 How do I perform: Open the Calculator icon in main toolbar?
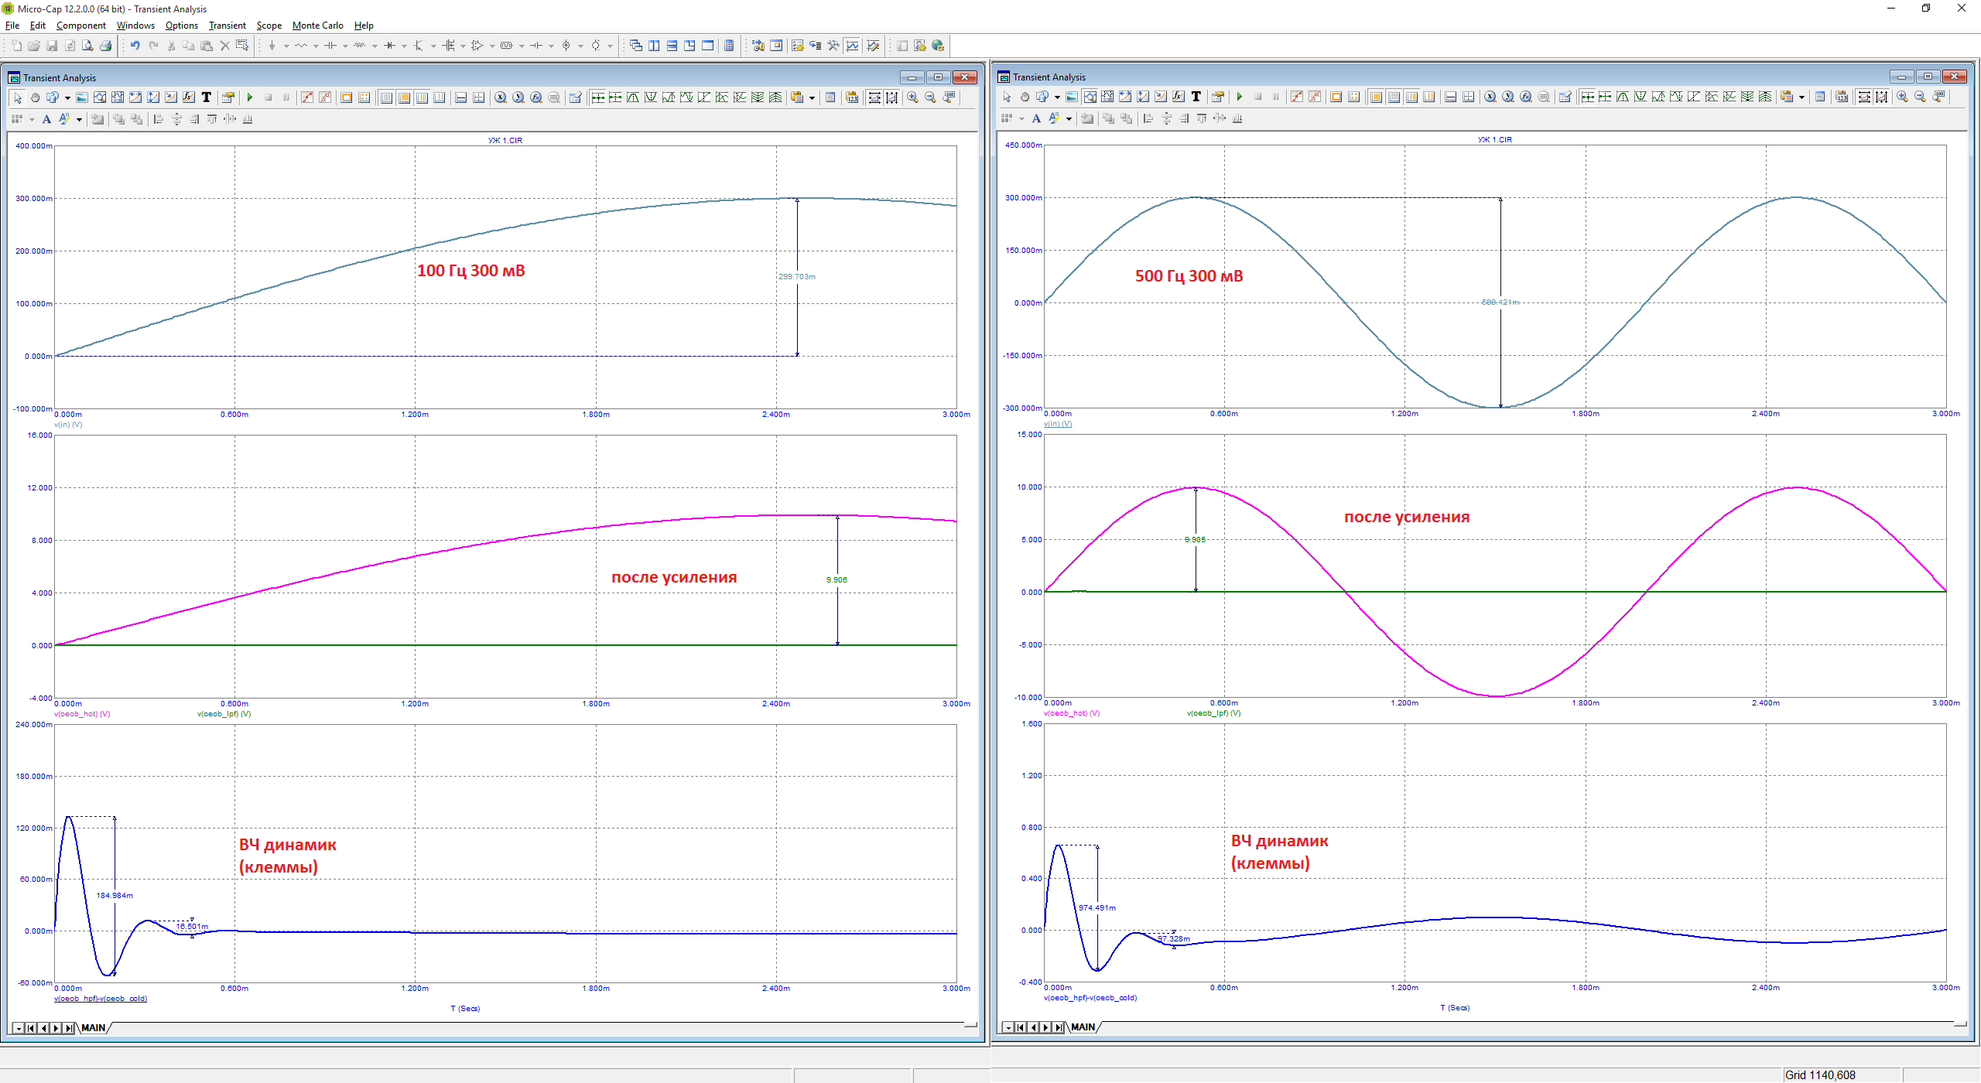(x=729, y=46)
